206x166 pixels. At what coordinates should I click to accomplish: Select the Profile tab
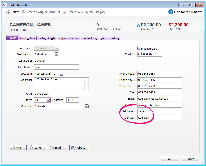point(12,38)
